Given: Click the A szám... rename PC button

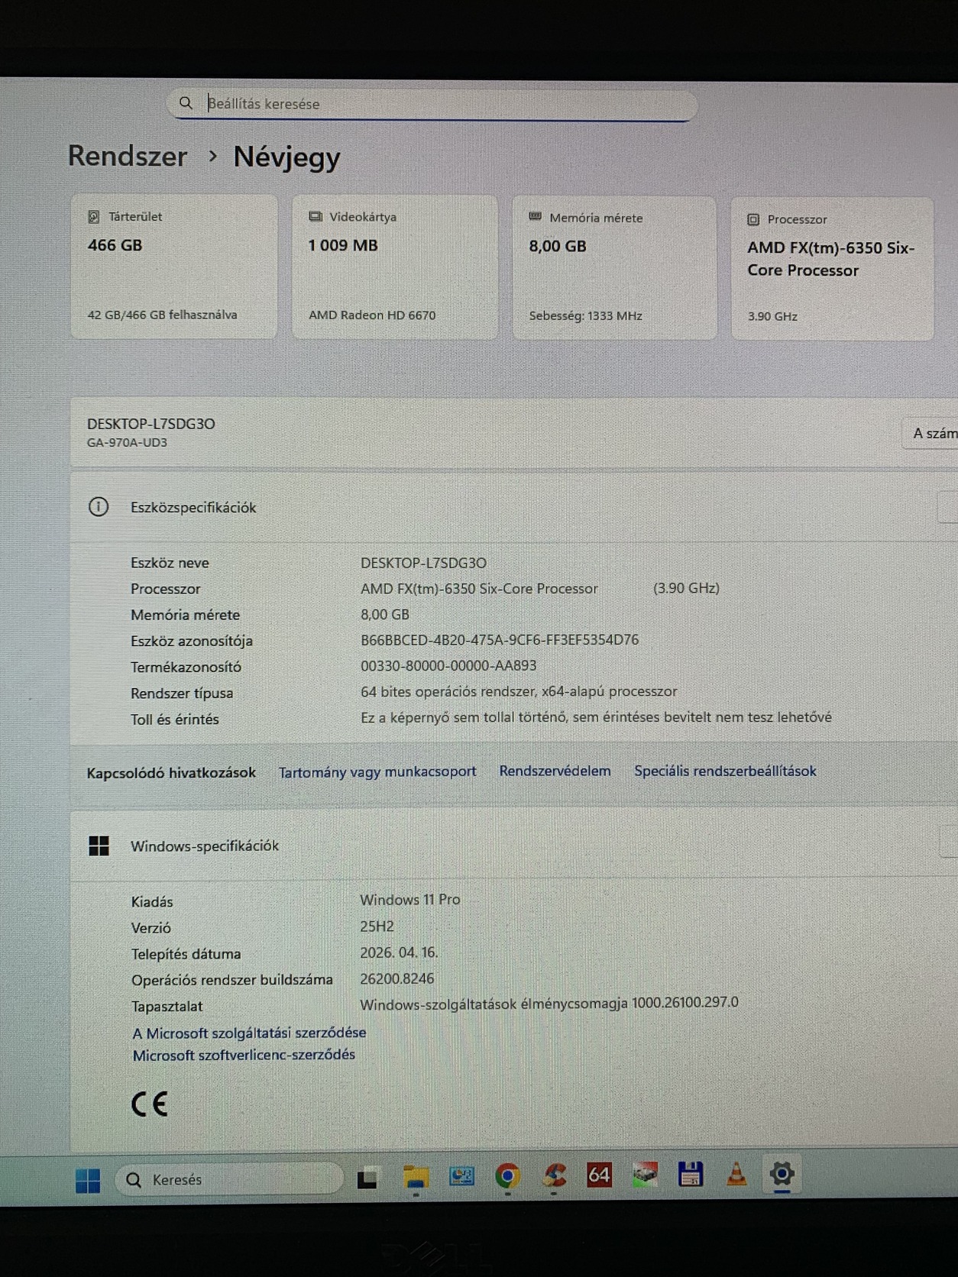Looking at the screenshot, I should [x=930, y=433].
